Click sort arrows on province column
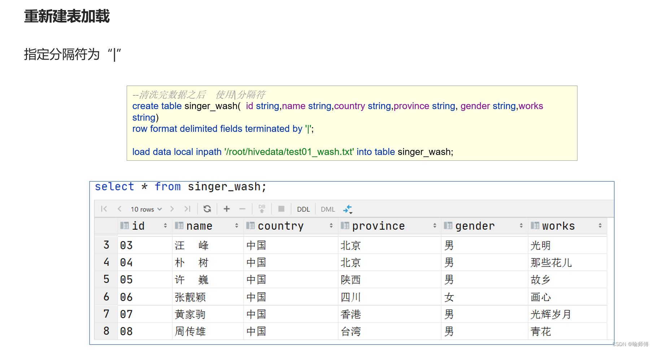The image size is (654, 350). click(x=435, y=225)
